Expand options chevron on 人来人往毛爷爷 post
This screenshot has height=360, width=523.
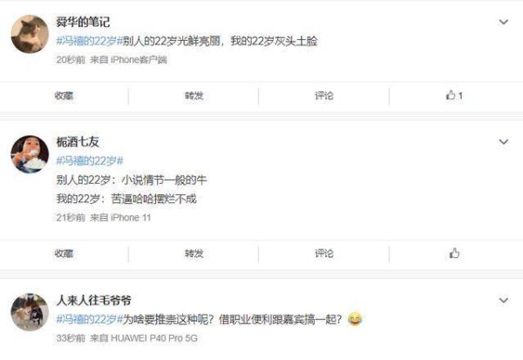click(503, 300)
